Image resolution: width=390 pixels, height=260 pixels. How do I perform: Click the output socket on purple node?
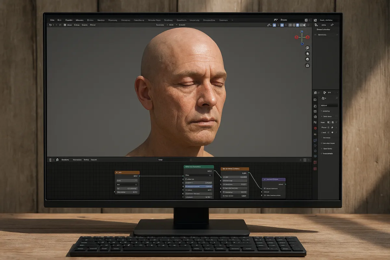point(285,184)
